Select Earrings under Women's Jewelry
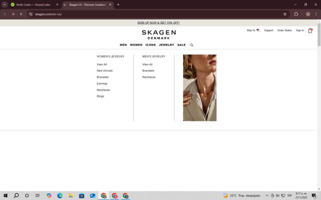Viewport: 321px width, 200px height. (102, 83)
